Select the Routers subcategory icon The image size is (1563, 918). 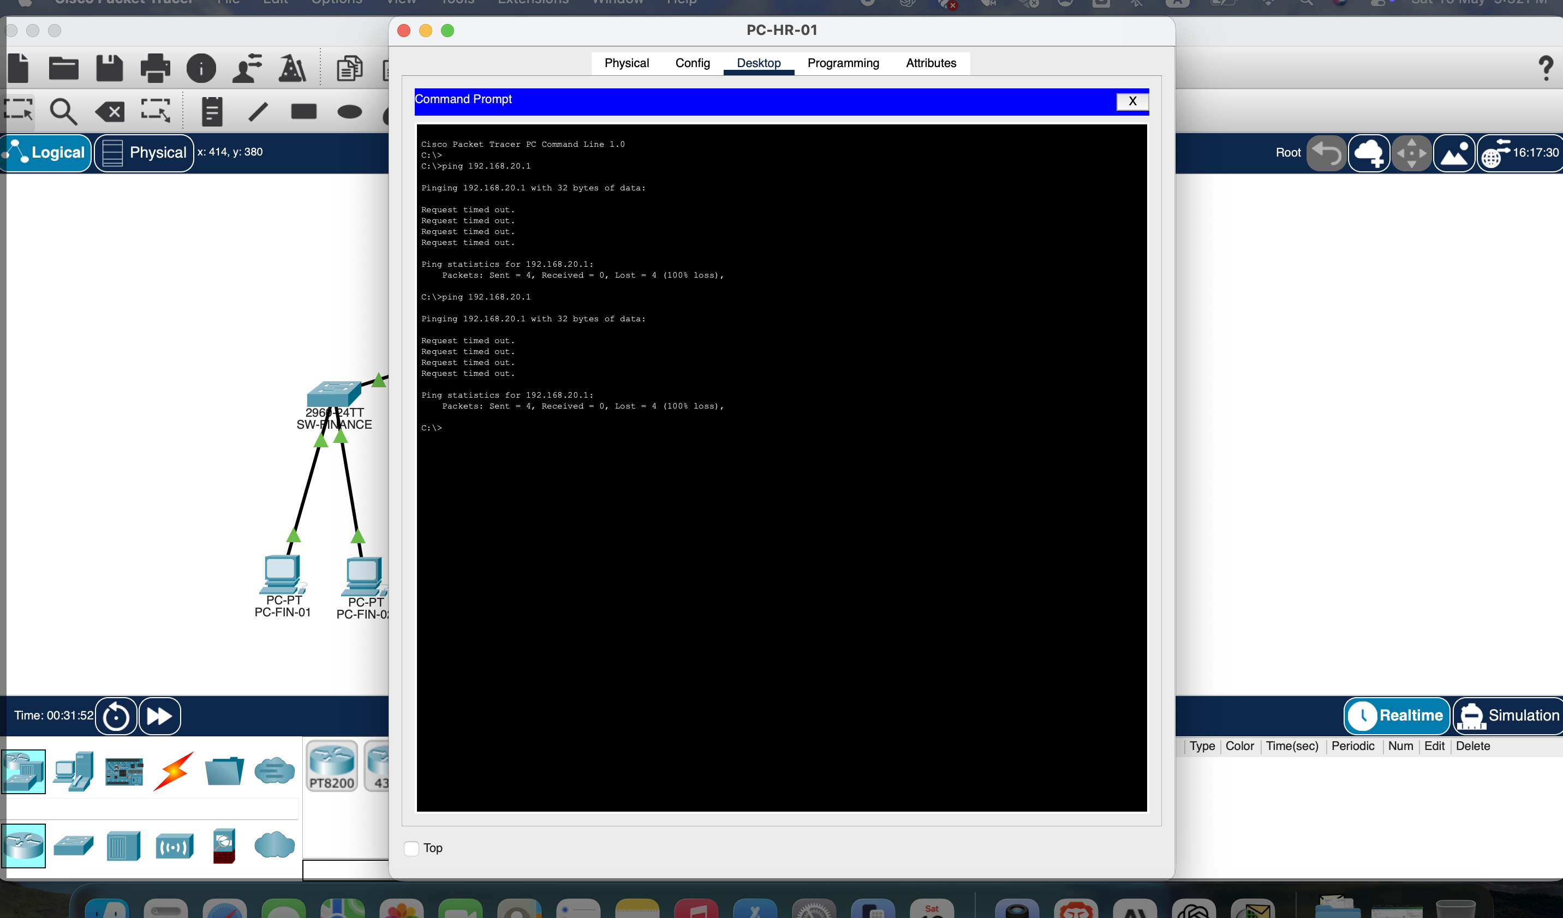click(x=23, y=845)
